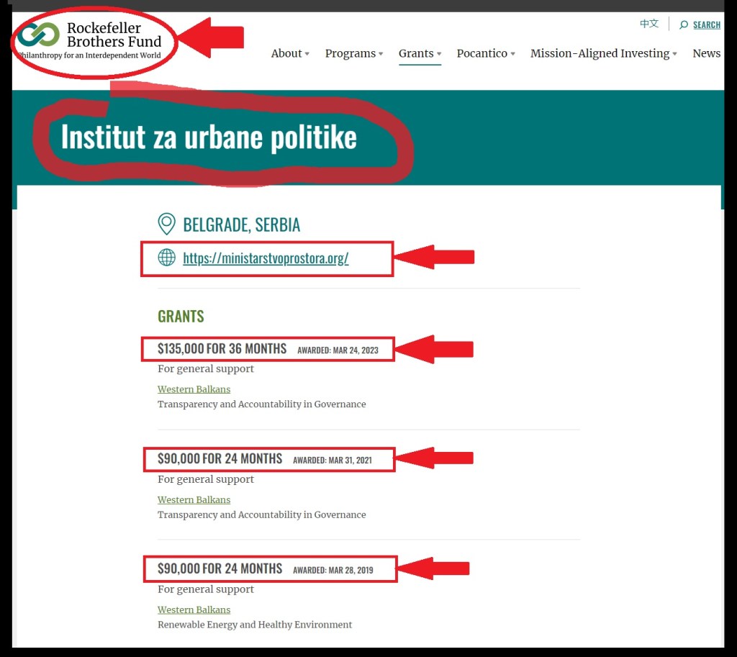Screen dimensions: 737x657
Task: Click the $90,000 grant awarded Mar 28, 2019
Action: point(220,568)
